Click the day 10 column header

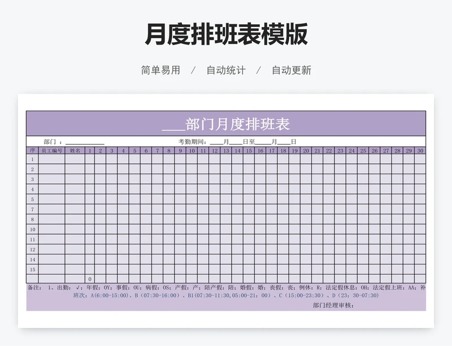pyautogui.click(x=192, y=150)
